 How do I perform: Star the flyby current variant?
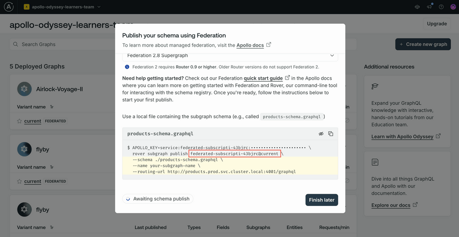click(19, 181)
